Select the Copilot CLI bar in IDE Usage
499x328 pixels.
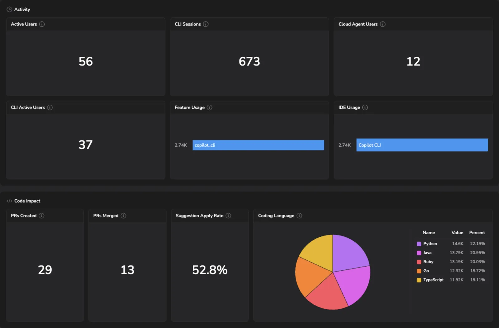422,145
